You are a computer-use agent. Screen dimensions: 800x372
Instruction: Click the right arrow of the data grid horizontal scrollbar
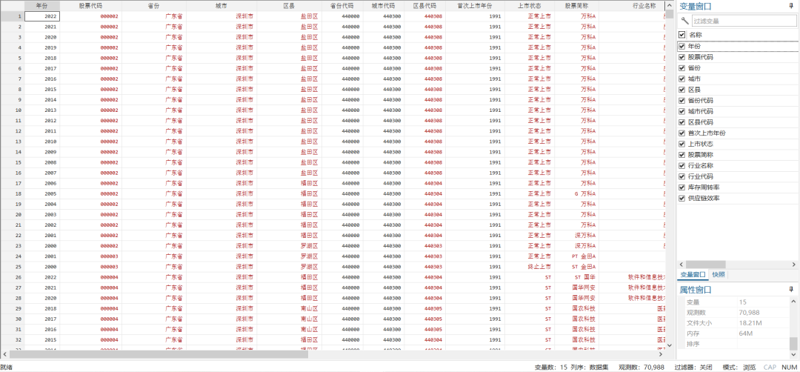pos(661,353)
